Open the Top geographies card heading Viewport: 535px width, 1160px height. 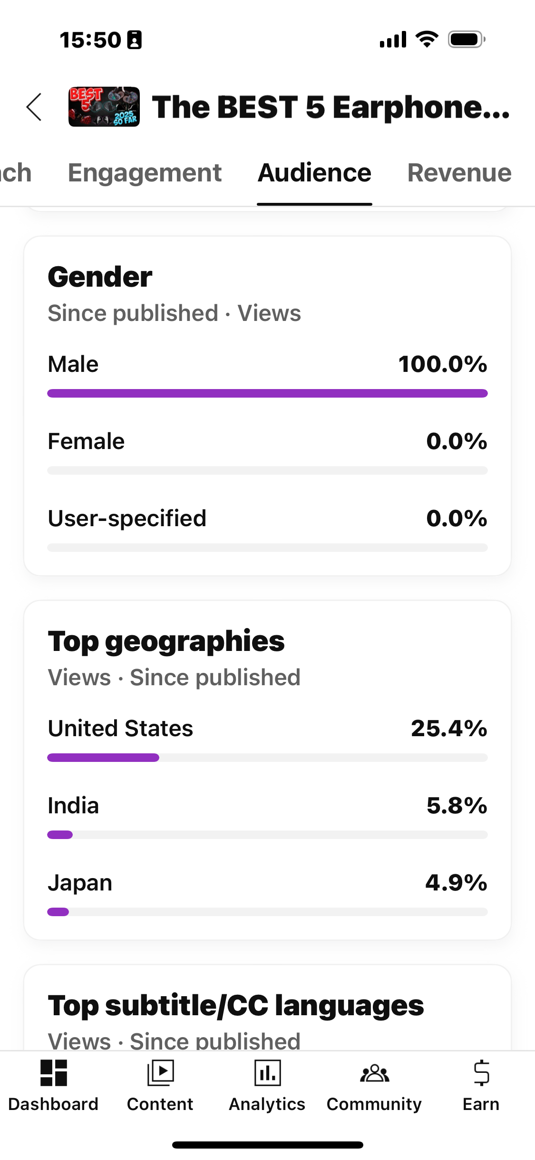[166, 641]
